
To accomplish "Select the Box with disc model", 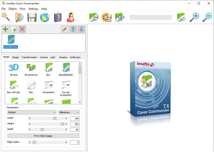I will [x=14, y=87].
